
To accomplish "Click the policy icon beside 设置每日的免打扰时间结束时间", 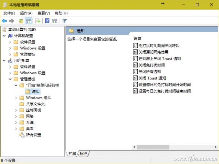I will (135, 91).
